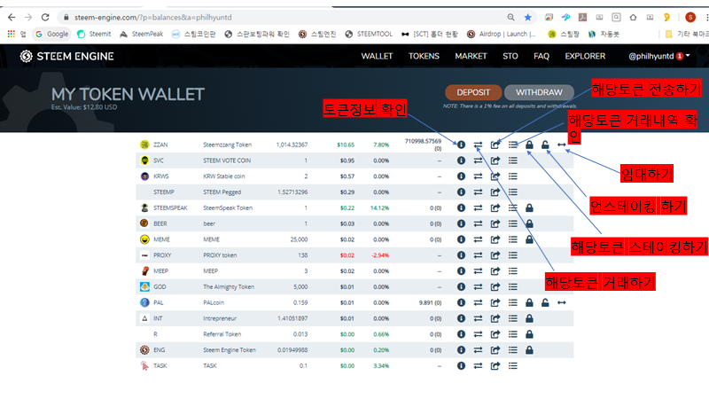Viewport: 709px width, 399px height.
Task: Click the DEPOSIT button
Action: tap(473, 92)
